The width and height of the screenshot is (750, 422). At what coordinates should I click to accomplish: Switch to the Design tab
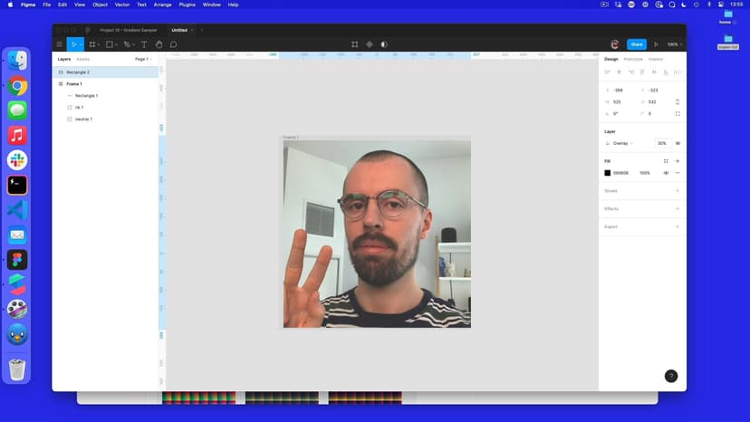[611, 60]
